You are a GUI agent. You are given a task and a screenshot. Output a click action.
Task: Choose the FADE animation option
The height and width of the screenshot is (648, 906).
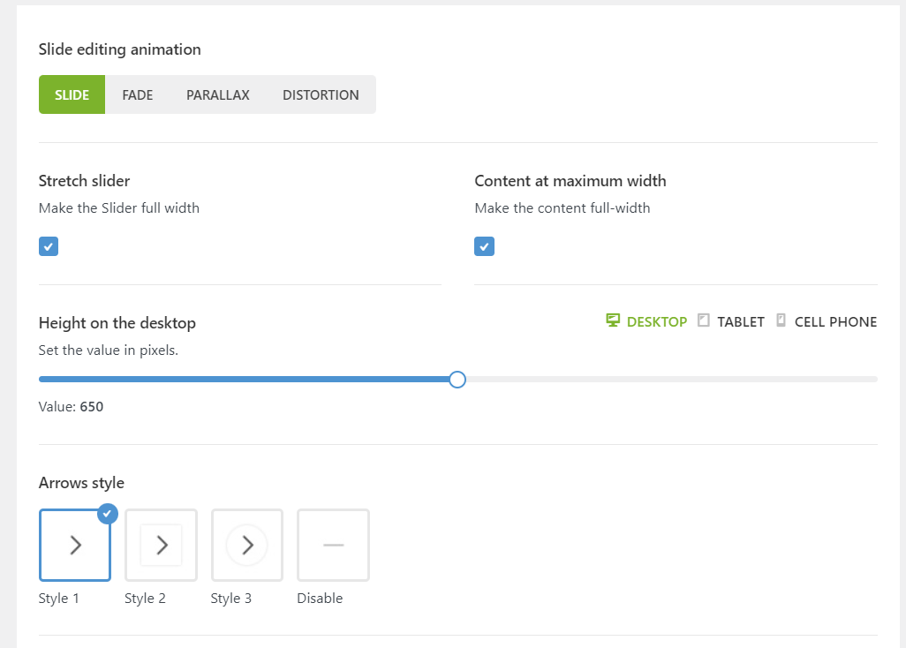point(138,94)
